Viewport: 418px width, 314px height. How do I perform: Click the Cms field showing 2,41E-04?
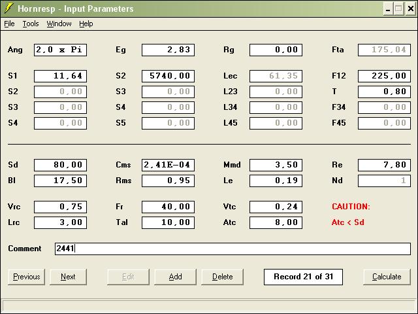click(168, 165)
